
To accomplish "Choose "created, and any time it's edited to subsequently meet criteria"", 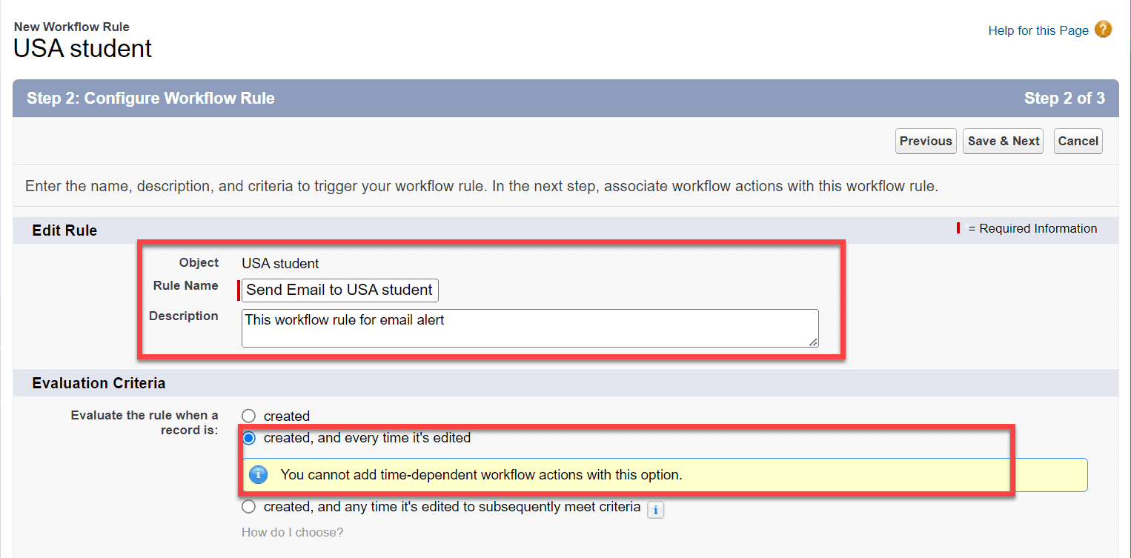I will point(248,506).
